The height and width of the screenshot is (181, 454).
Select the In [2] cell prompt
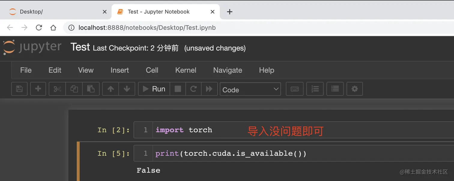(114, 130)
